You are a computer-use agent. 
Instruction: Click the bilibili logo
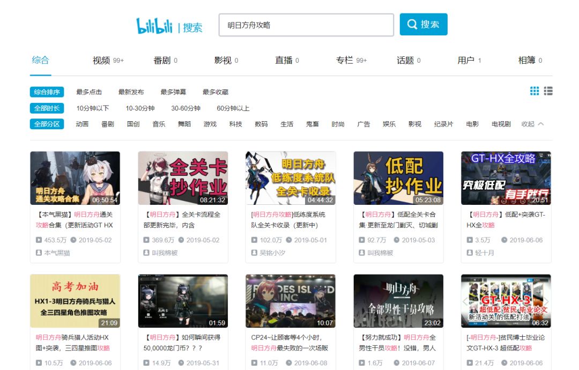point(154,26)
